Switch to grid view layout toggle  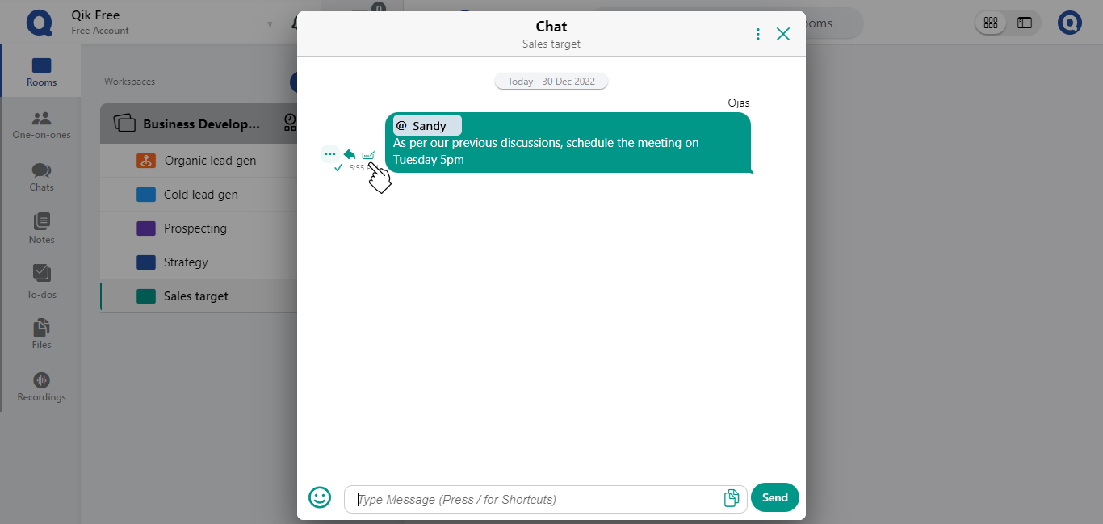tap(991, 23)
